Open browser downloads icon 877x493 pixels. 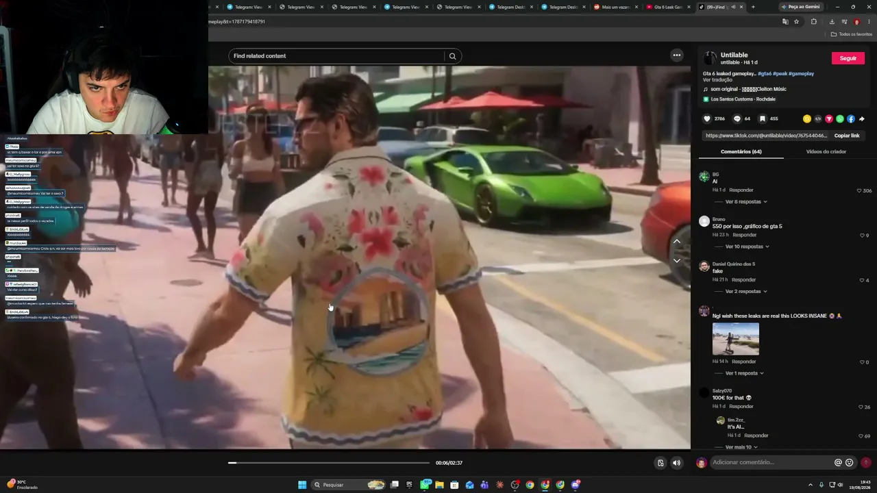[x=832, y=21]
